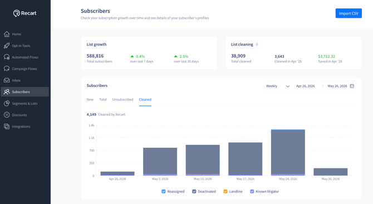This screenshot has height=204, width=373.
Task: Click the 588,816 total subscribers value
Action: click(x=95, y=56)
